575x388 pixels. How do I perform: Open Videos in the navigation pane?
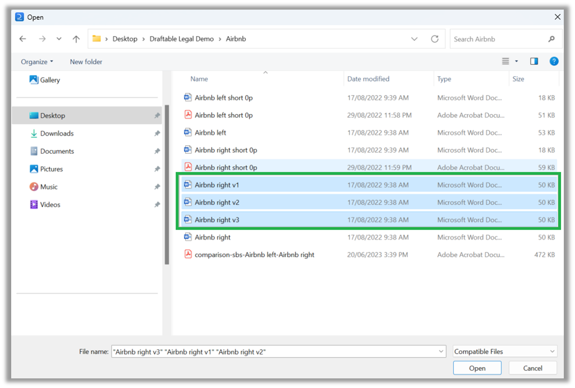(x=45, y=204)
